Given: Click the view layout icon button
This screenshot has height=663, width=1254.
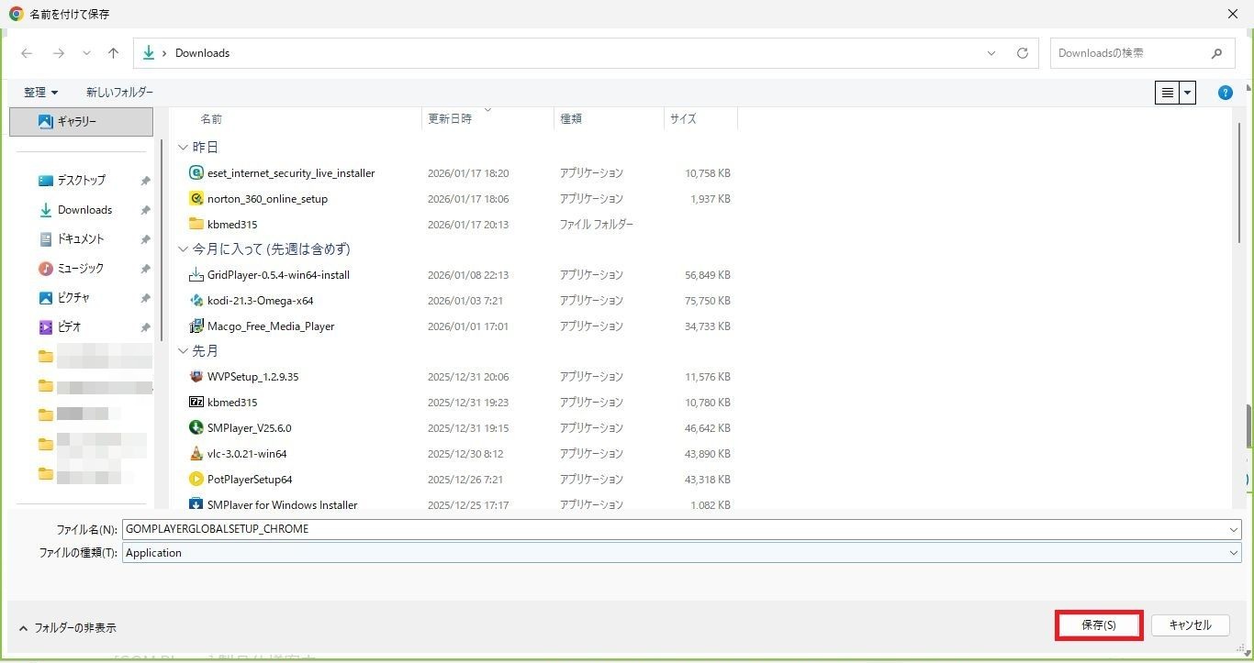Looking at the screenshot, I should tap(1167, 93).
